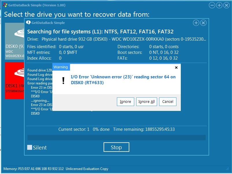The image size is (232, 174).
Task: Minimize the main GetDataBack window
Action: 212,5
